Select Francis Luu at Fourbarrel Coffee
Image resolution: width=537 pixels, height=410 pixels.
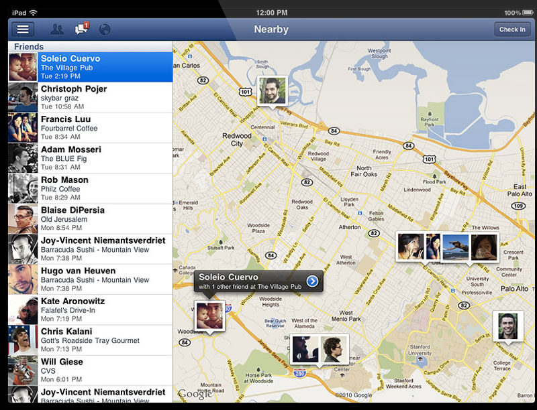click(91, 128)
